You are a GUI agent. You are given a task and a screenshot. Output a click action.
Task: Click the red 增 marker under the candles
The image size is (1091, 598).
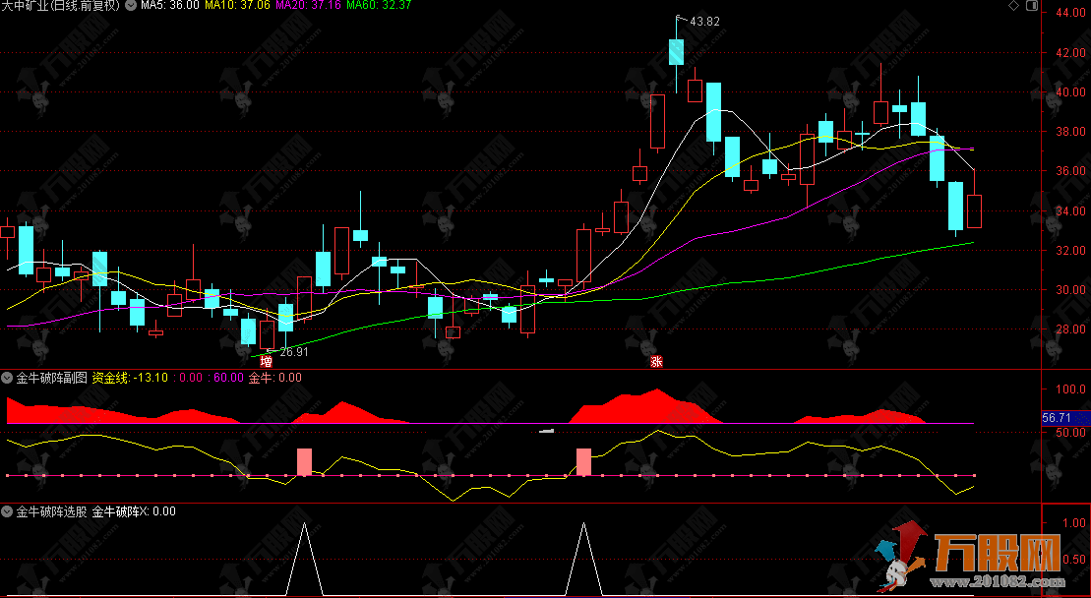coord(266,361)
